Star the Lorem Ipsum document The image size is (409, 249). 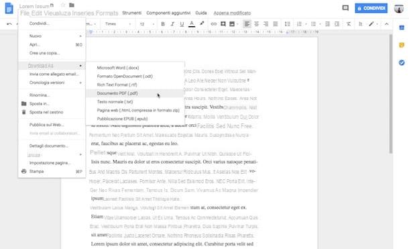pyautogui.click(x=62, y=5)
